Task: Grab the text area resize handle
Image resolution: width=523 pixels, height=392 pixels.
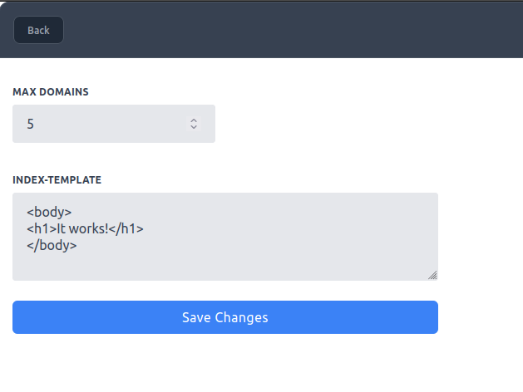Action: pos(432,275)
